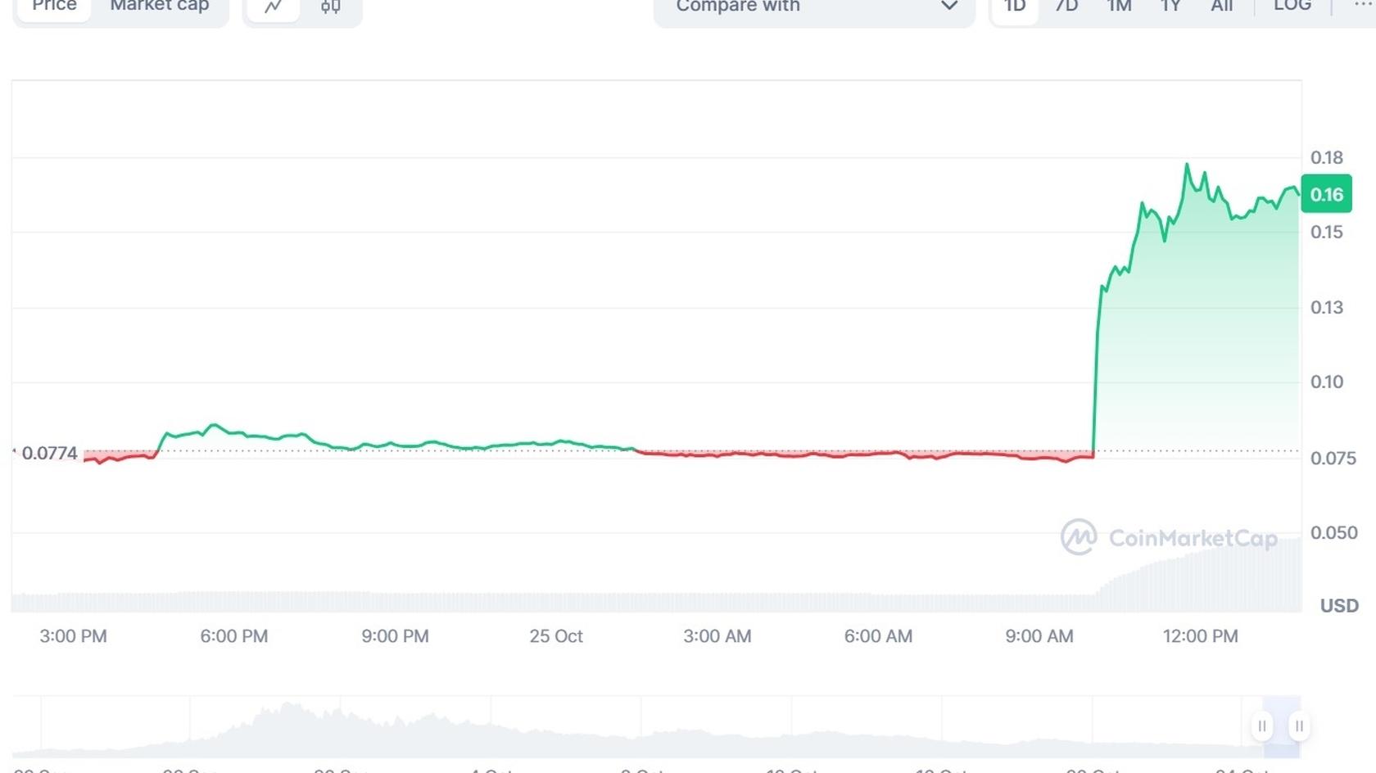Select the 1Y time range

click(x=1170, y=7)
